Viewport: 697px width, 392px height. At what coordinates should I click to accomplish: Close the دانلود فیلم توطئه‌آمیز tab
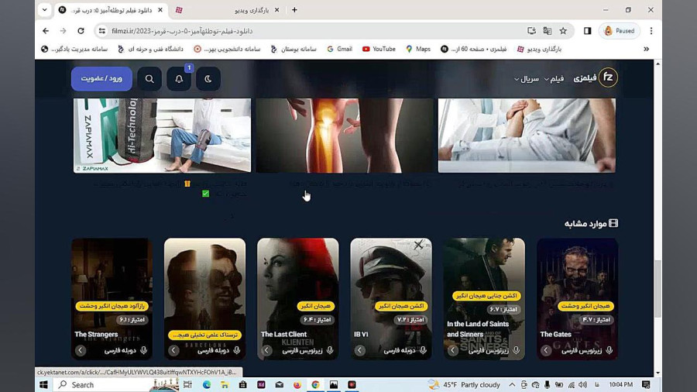[160, 10]
